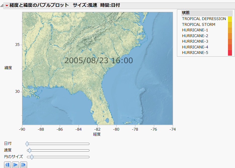Click the 緯度 Y-axis label

(8, 68)
